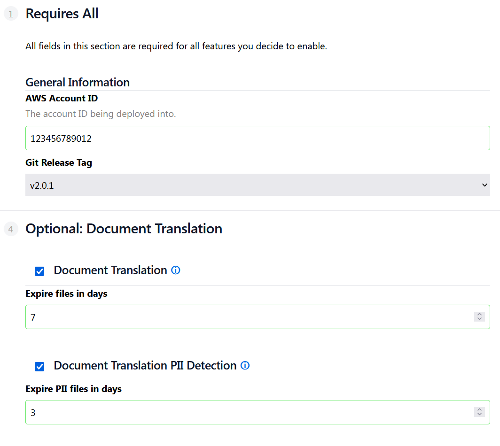Click the Expire files in days input
The height and width of the screenshot is (446, 500).
235,317
